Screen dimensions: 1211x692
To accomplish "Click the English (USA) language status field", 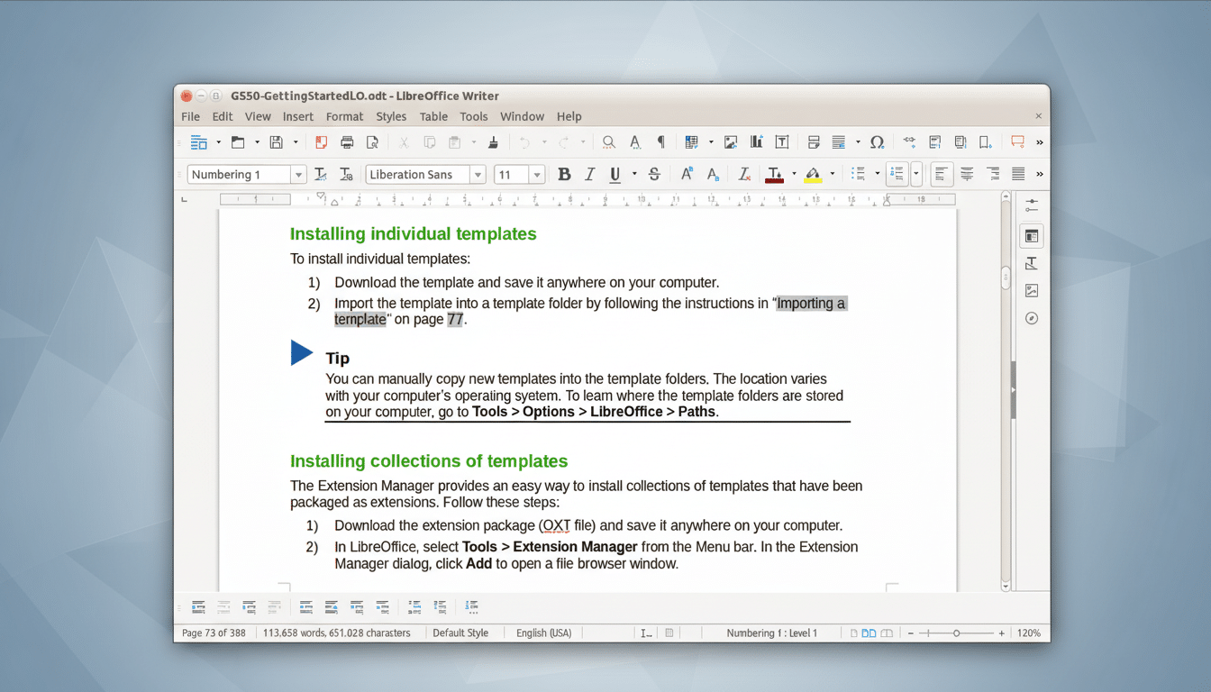I will pyautogui.click(x=543, y=633).
